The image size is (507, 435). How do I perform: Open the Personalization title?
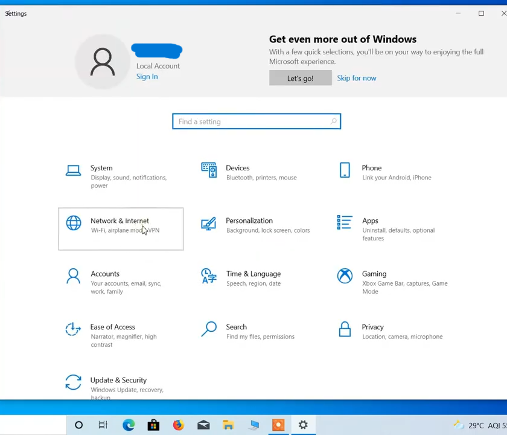coord(249,221)
